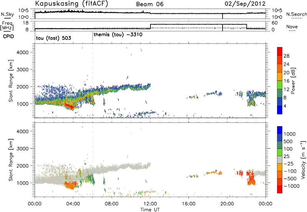Screen dimensions: 307x212
Task: Click the '-1000' tick on the velocity scale
Action: (x=292, y=186)
